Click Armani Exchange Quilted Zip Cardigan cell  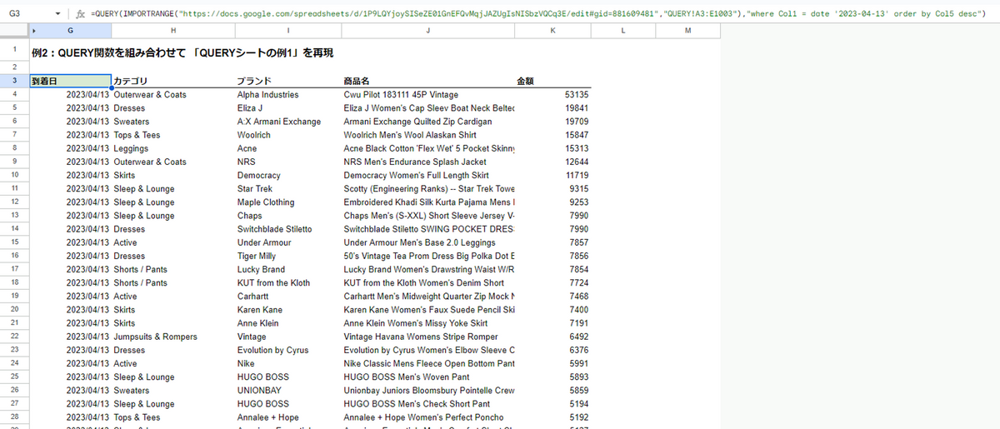pos(427,122)
